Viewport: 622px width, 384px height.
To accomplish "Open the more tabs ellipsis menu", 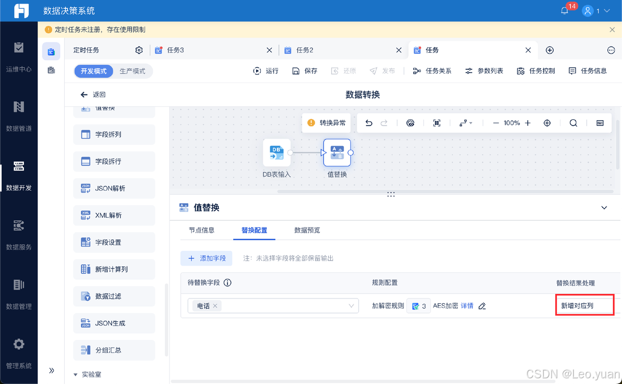I will [x=611, y=50].
